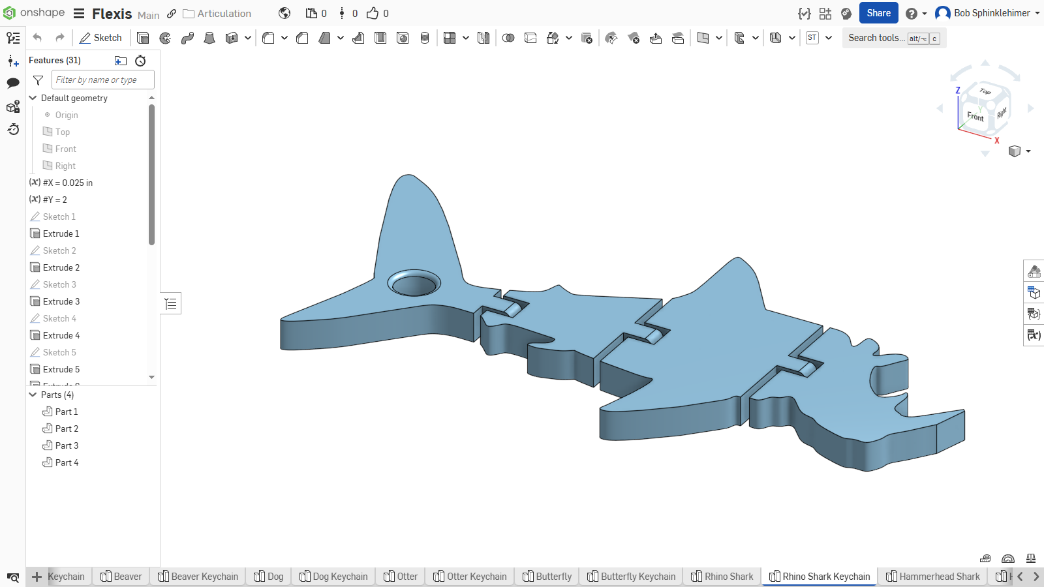This screenshot has width=1044, height=587.
Task: Click the Sketch button
Action: click(100, 38)
